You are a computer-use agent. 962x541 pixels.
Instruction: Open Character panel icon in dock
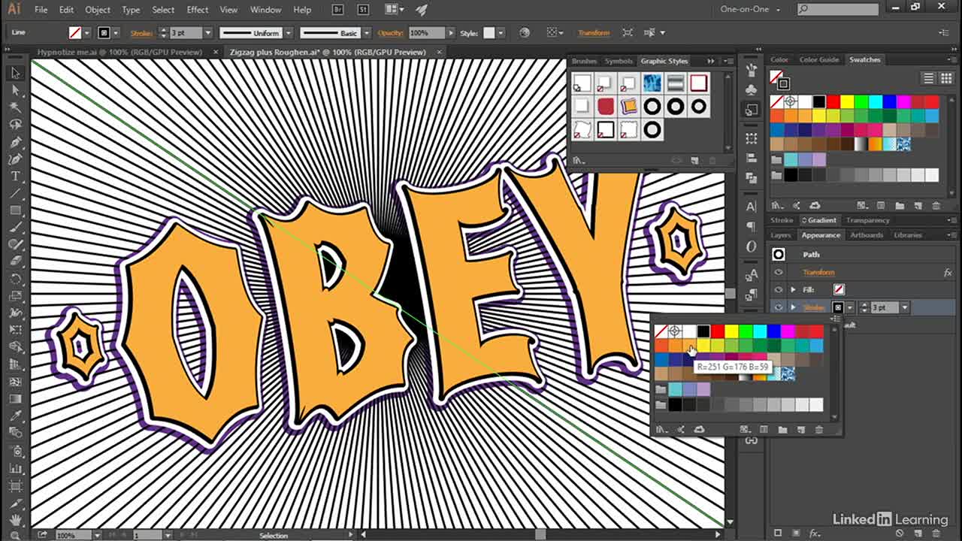click(x=752, y=206)
